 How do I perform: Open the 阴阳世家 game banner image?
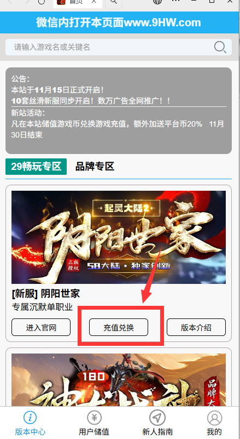tap(119, 237)
